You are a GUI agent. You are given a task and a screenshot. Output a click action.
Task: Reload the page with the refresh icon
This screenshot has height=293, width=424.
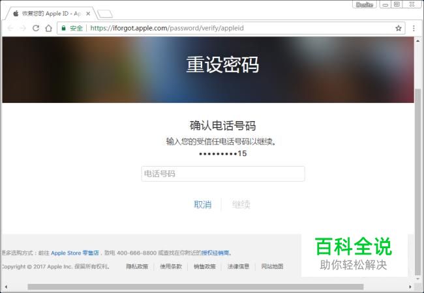tap(36, 28)
